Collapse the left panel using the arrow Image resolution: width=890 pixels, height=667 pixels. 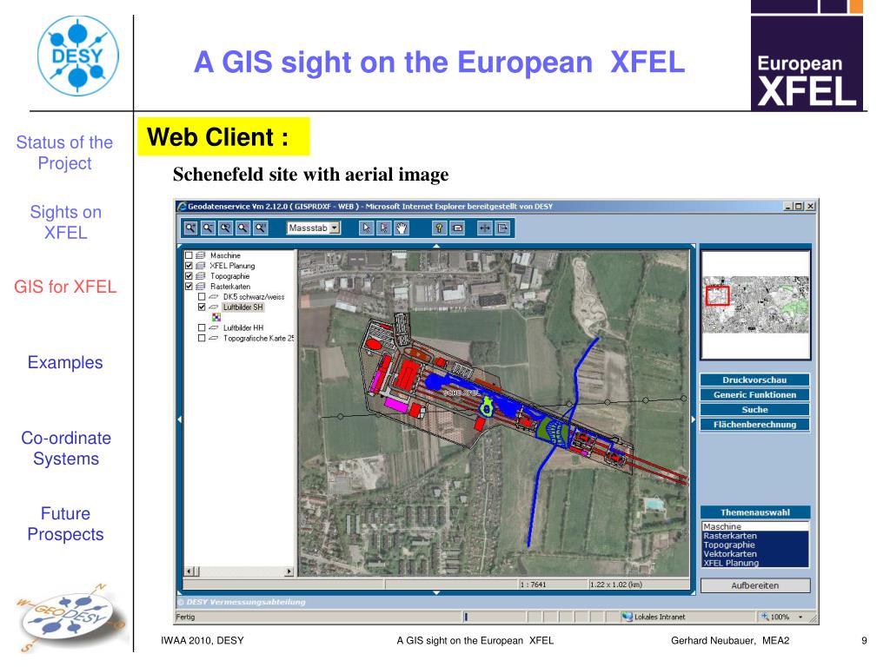[180, 419]
